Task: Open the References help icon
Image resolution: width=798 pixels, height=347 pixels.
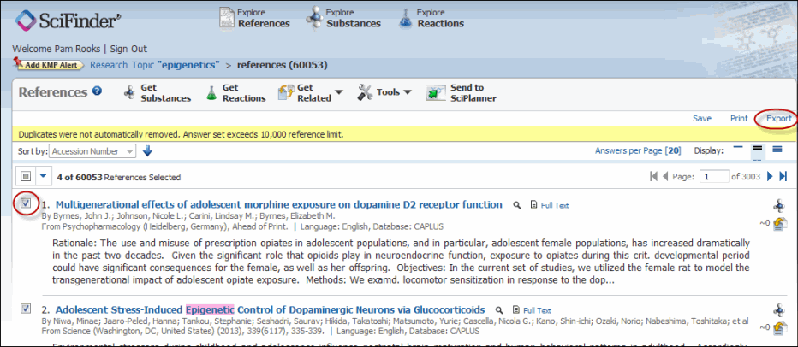Action: tap(98, 91)
